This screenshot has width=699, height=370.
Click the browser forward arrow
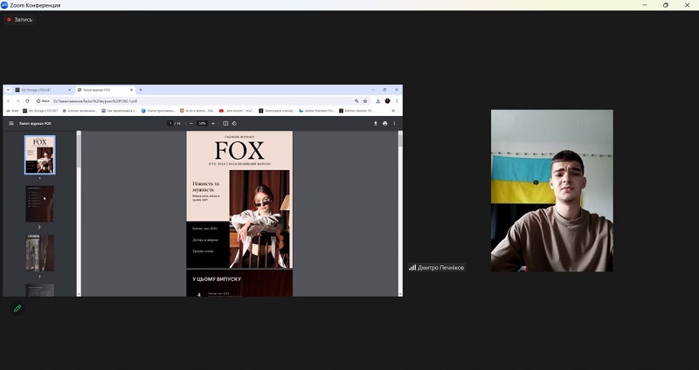click(x=17, y=101)
